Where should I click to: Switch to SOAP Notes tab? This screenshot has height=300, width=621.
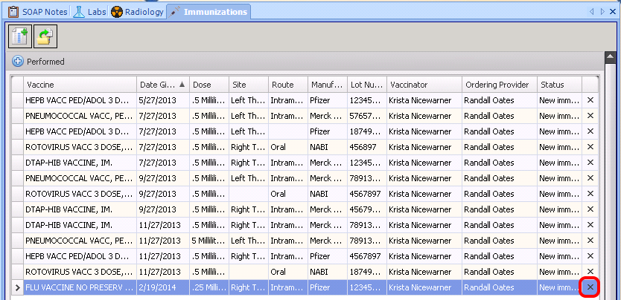tap(39, 12)
